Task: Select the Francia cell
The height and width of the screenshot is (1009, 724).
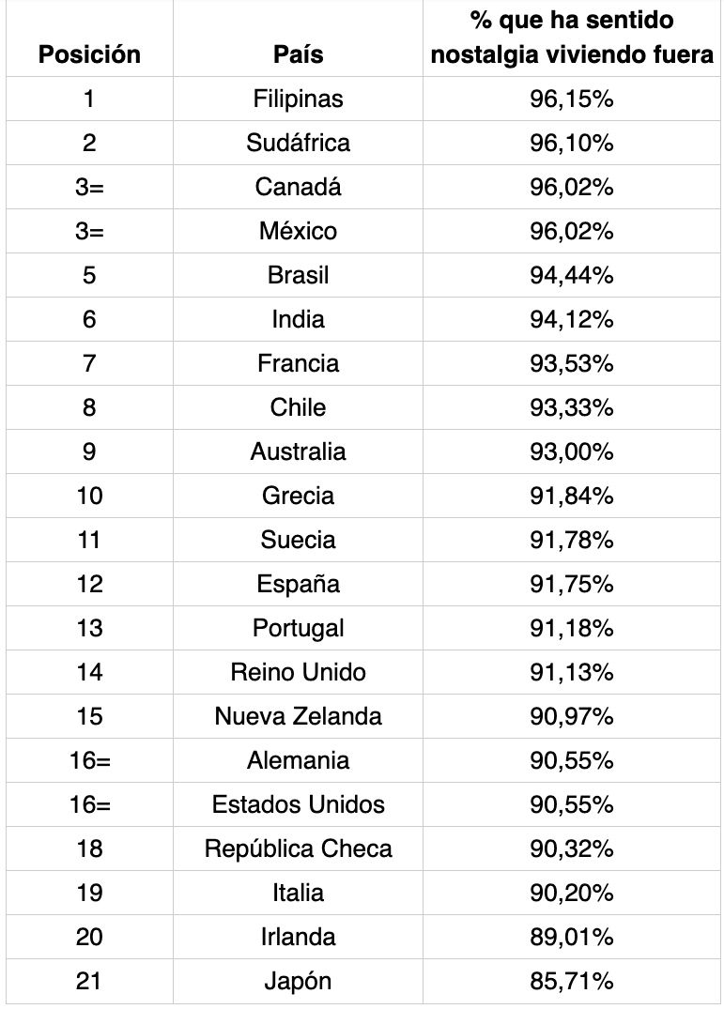Action: coord(298,363)
